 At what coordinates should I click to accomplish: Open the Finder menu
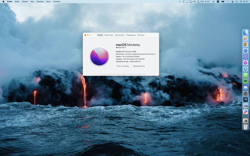(10, 2)
